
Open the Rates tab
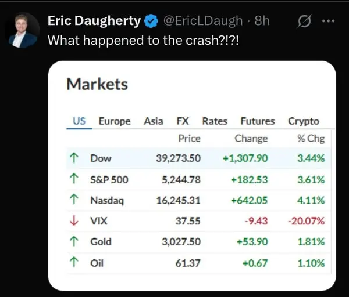point(215,121)
